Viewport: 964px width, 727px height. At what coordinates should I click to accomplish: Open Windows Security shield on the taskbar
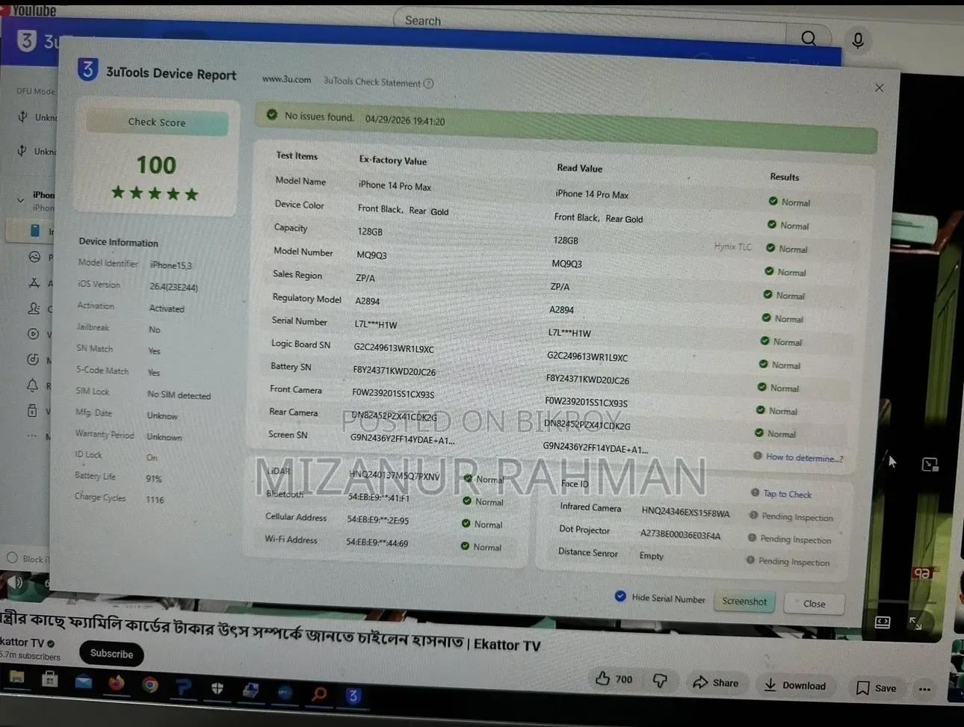pyautogui.click(x=217, y=688)
